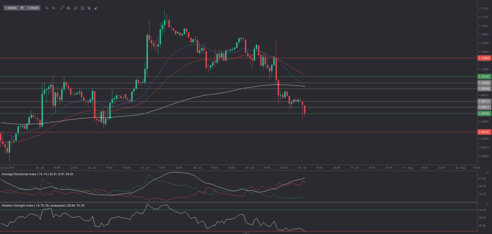This screenshot has height=234, width=492.
Task: Click the 1.11322 price axis label
Action: tap(483, 9)
